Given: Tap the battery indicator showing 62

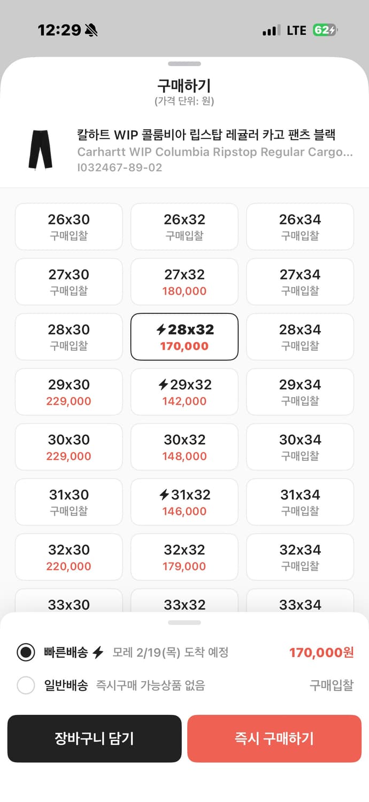Looking at the screenshot, I should [325, 30].
